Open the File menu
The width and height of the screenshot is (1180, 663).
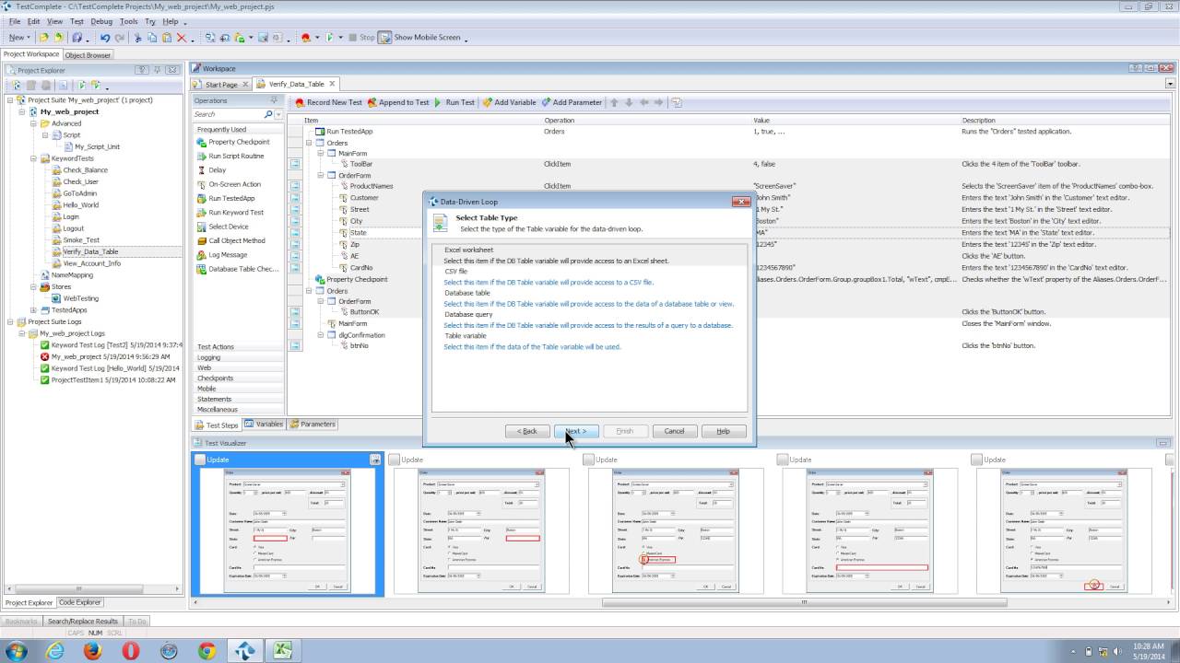tap(14, 21)
